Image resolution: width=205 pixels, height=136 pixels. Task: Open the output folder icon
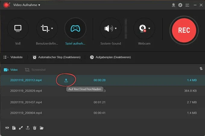[41, 128]
